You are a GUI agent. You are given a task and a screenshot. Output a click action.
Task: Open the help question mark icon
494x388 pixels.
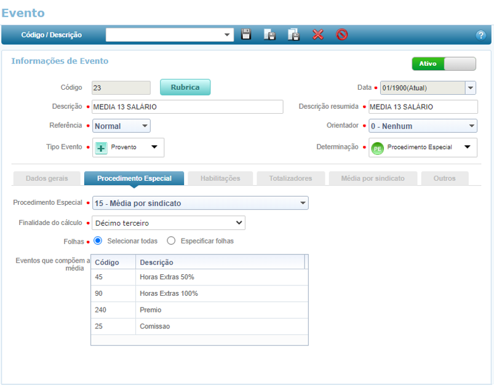(x=481, y=35)
